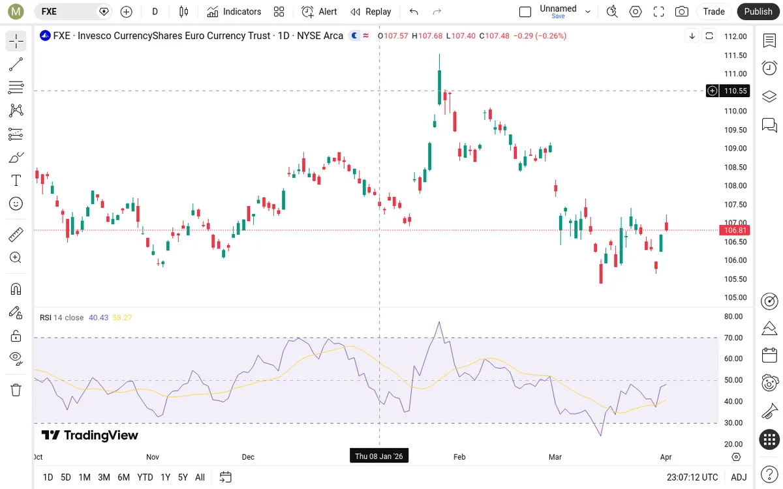Collapse the chart pane with down arrow
The image size is (783, 489).
tap(692, 36)
